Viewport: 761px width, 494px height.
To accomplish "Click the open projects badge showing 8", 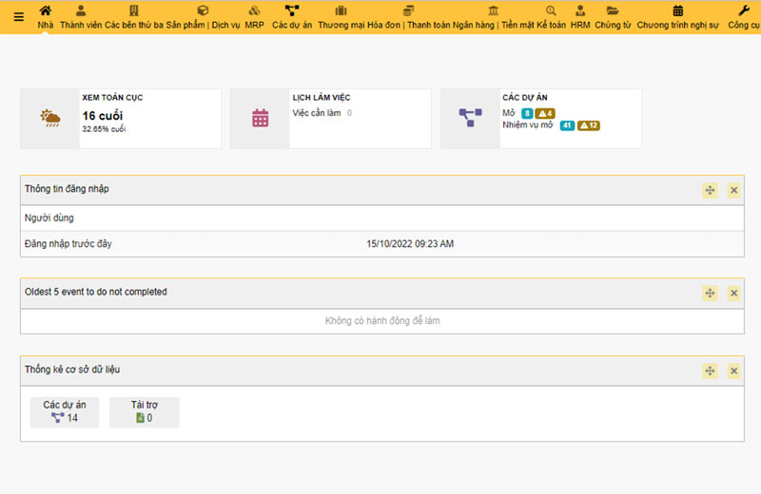I will pos(526,113).
